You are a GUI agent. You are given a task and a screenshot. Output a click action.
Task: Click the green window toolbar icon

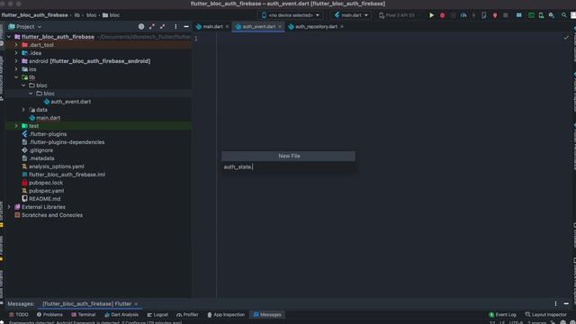[531, 15]
